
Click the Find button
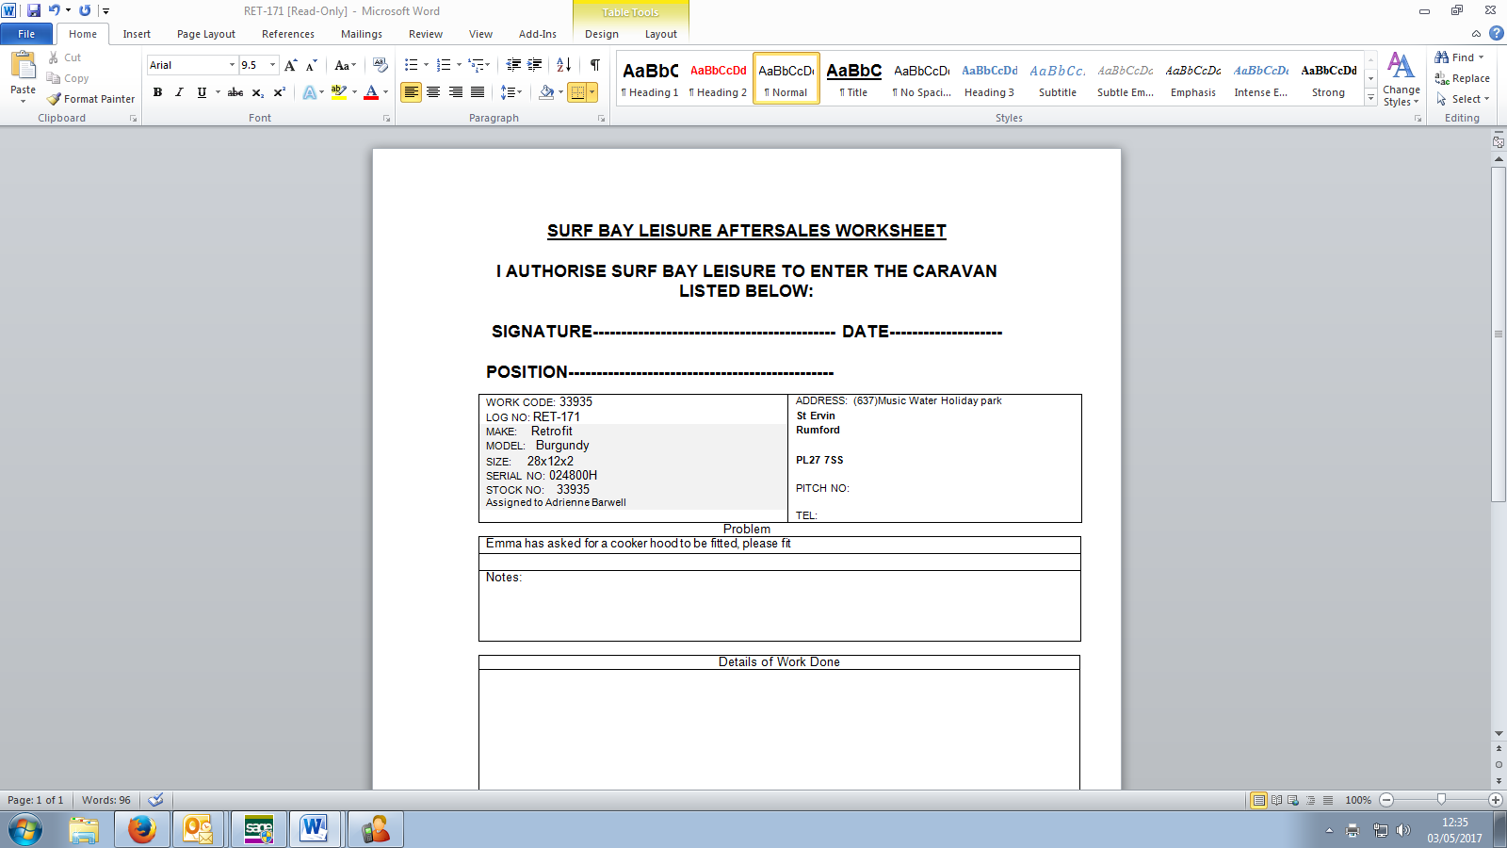1459,57
